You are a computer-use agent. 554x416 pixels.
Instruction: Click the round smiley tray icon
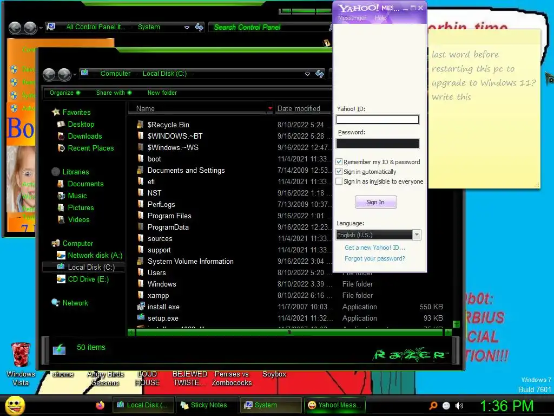coord(446,406)
